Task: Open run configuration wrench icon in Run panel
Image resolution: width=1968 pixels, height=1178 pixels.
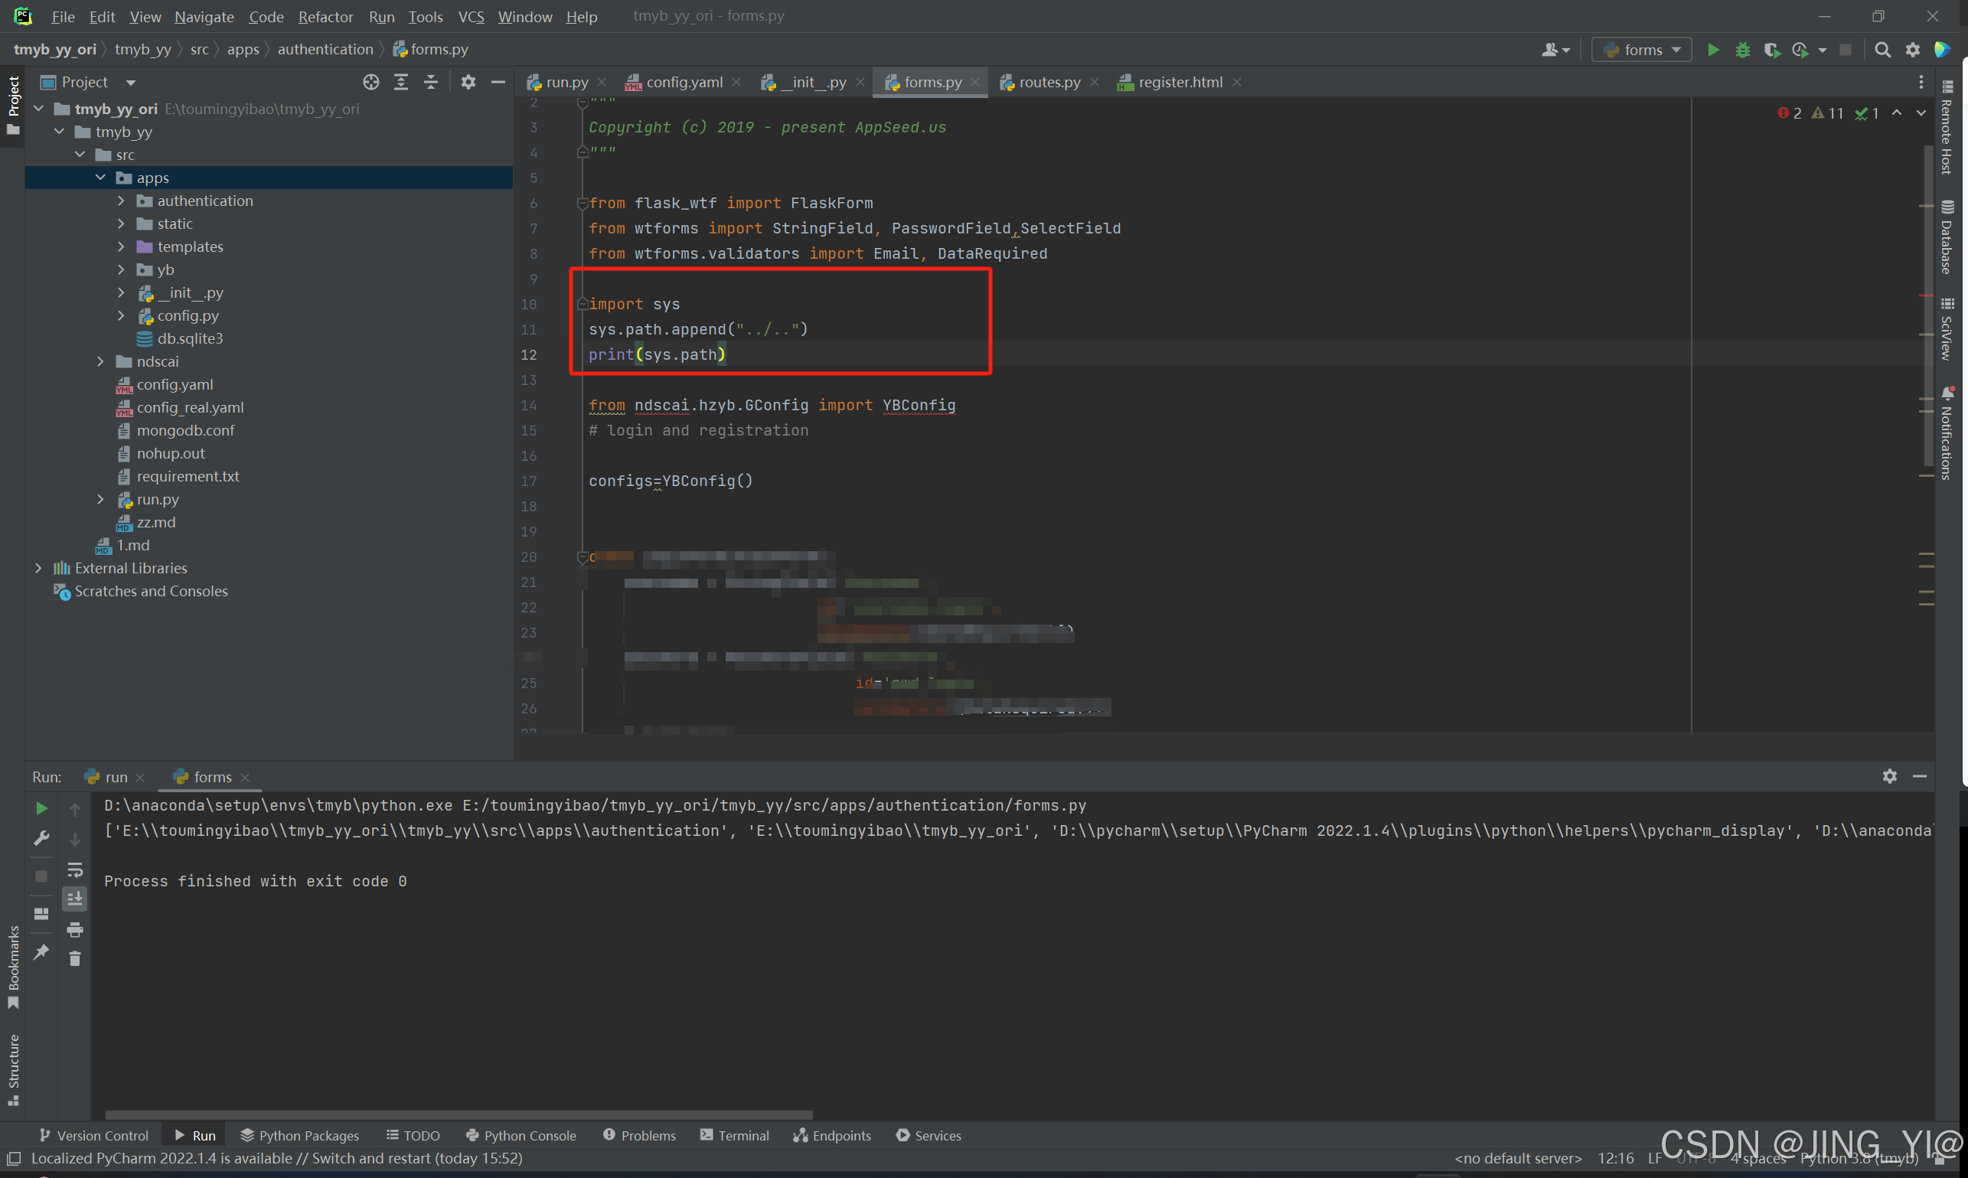Action: 41,838
